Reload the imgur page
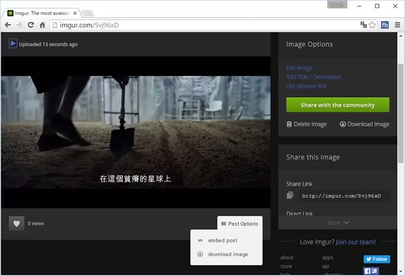Image resolution: width=405 pixels, height=276 pixels. pos(31,25)
